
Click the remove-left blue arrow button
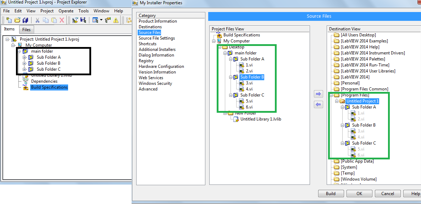click(x=318, y=105)
